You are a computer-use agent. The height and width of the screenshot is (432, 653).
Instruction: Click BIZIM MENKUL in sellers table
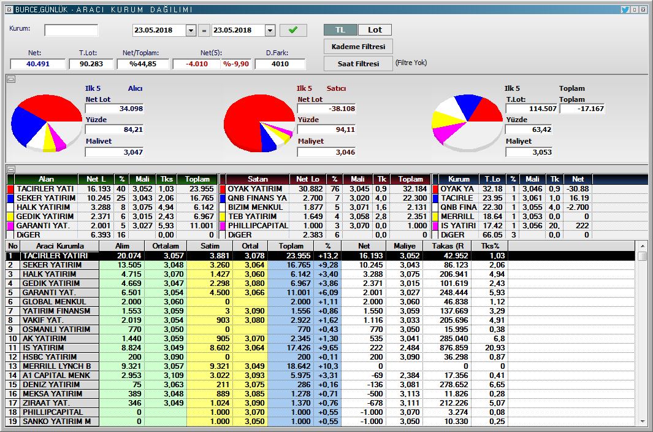(x=255, y=207)
